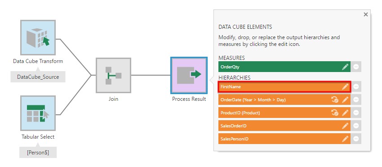382x167 pixels.
Task: Click edit pencil for FirstName hierarchy
Action: tap(345, 87)
